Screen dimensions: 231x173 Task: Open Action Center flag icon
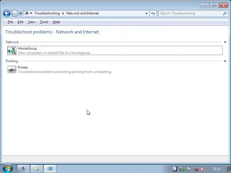[x=189, y=169]
